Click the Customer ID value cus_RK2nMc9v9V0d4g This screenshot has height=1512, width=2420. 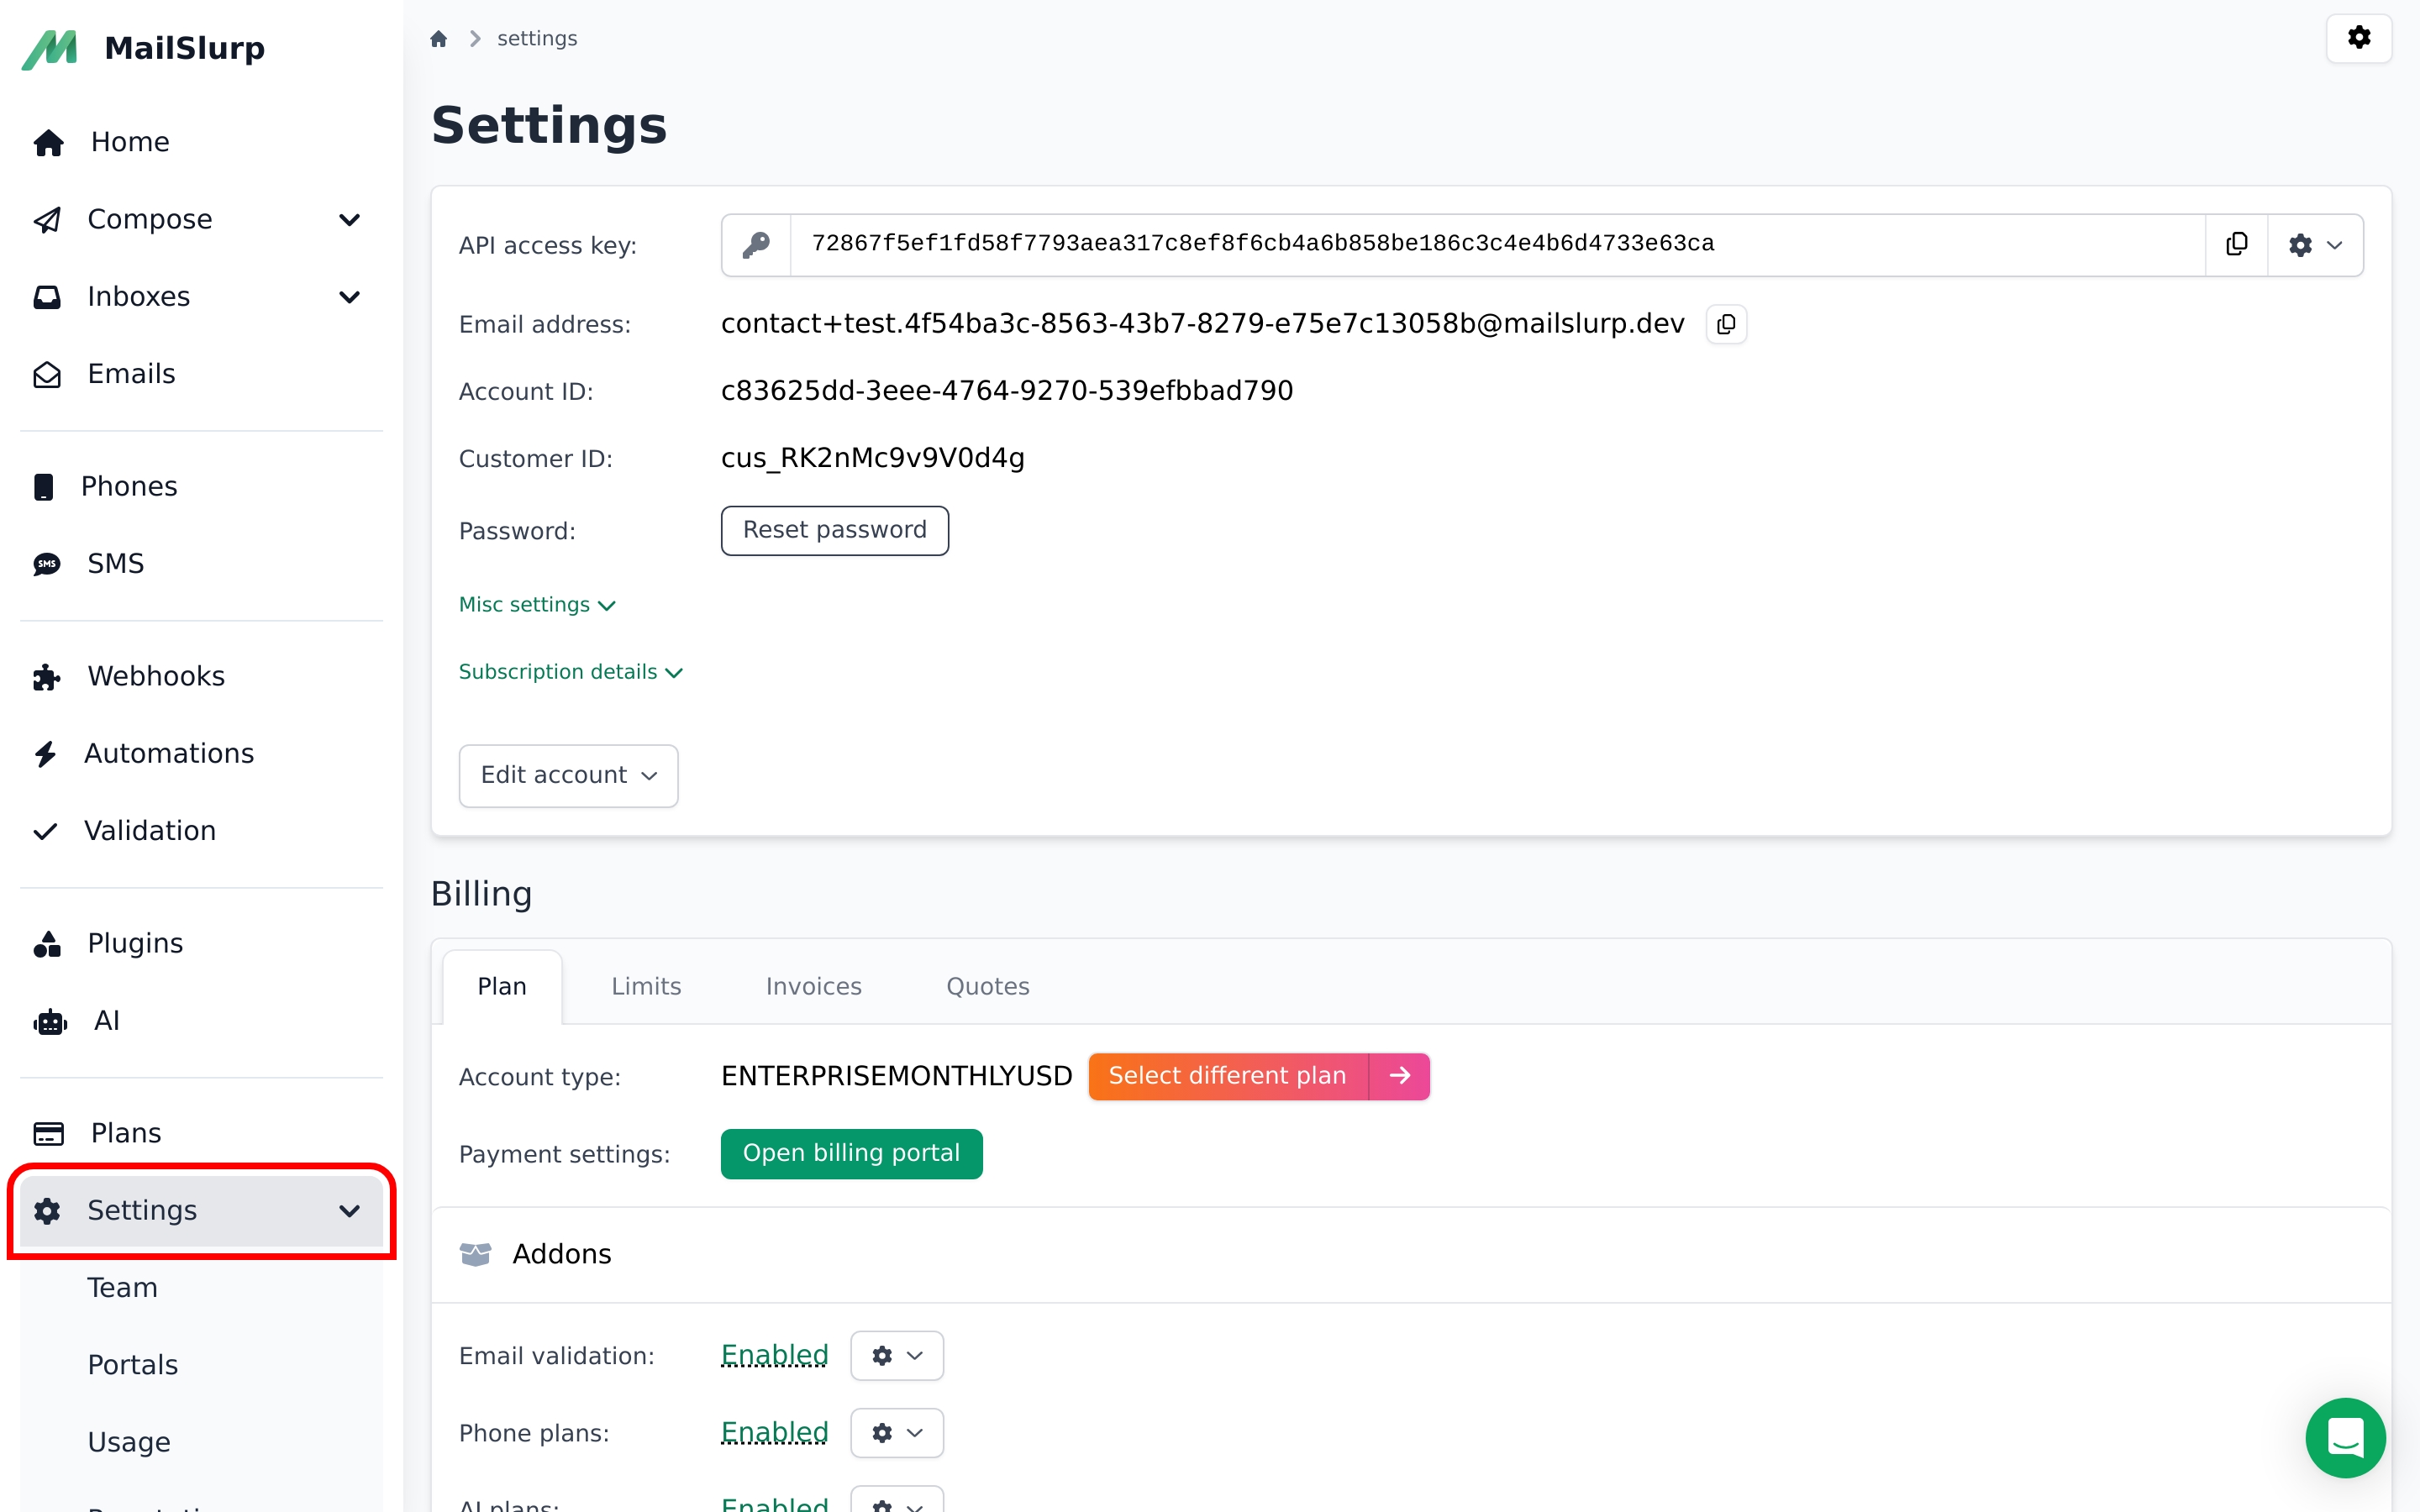click(873, 458)
